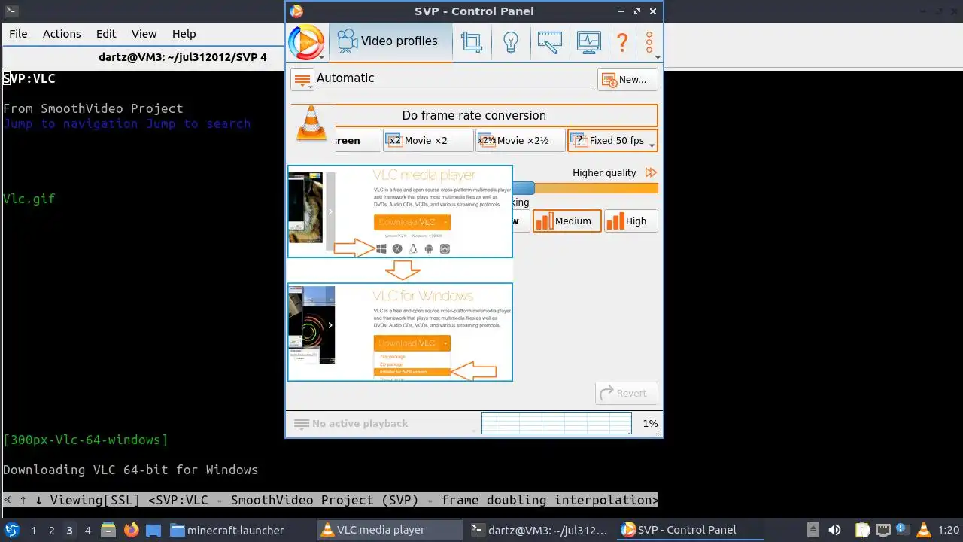Click the CPU usage graph in status bar

(x=556, y=423)
